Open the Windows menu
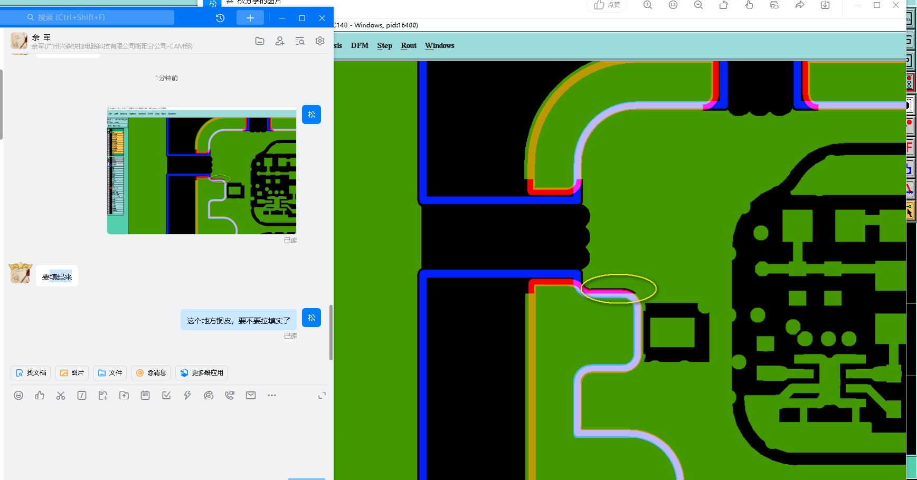917x480 pixels. pyautogui.click(x=439, y=45)
